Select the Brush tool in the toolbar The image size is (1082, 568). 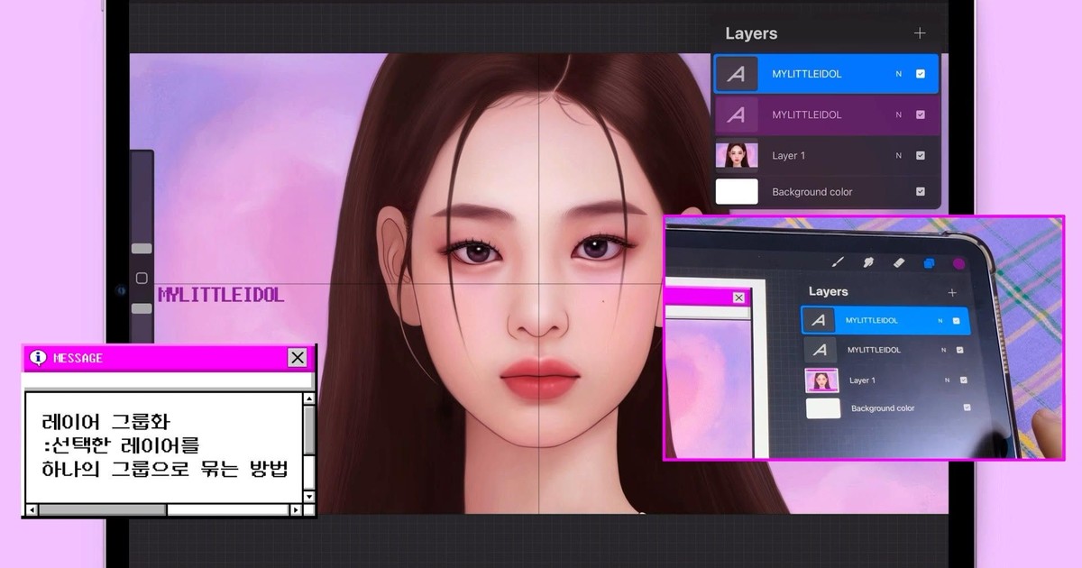point(838,262)
